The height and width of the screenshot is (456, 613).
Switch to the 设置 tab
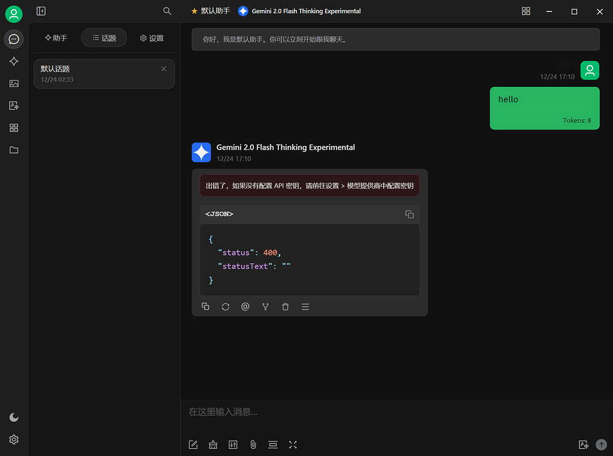coord(151,38)
